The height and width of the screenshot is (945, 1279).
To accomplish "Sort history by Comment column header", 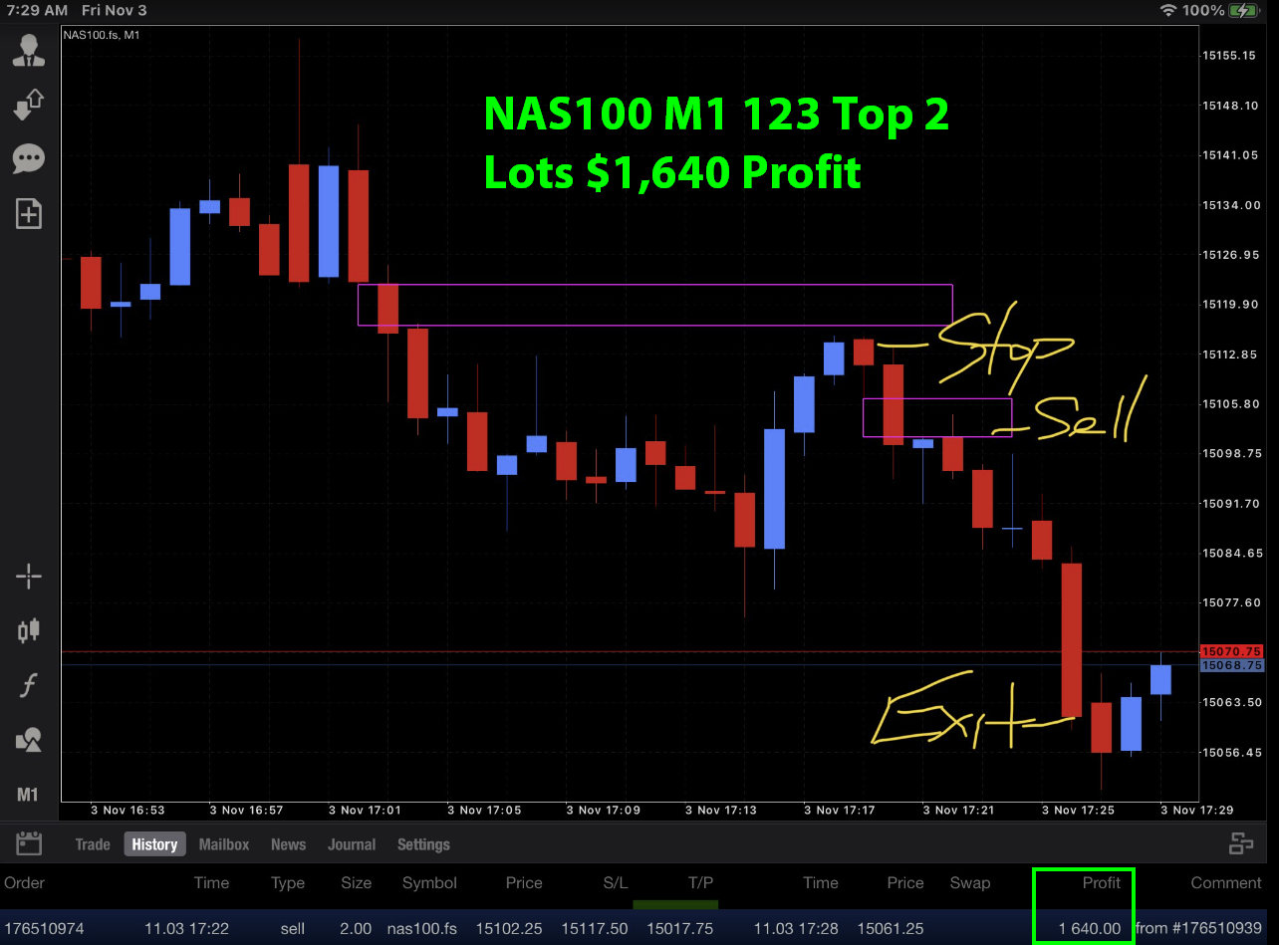I will pyautogui.click(x=1226, y=882).
